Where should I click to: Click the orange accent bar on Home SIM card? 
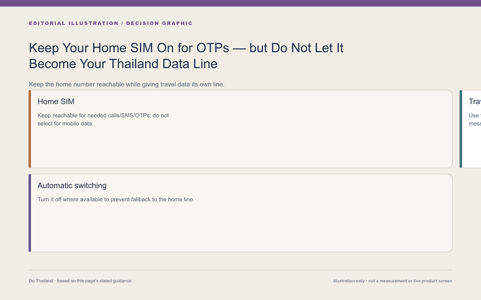pyautogui.click(x=30, y=129)
